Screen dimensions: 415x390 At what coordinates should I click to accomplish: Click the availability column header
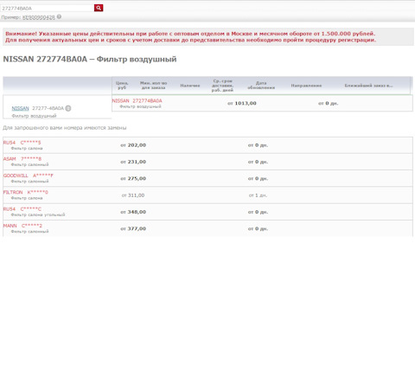click(190, 86)
